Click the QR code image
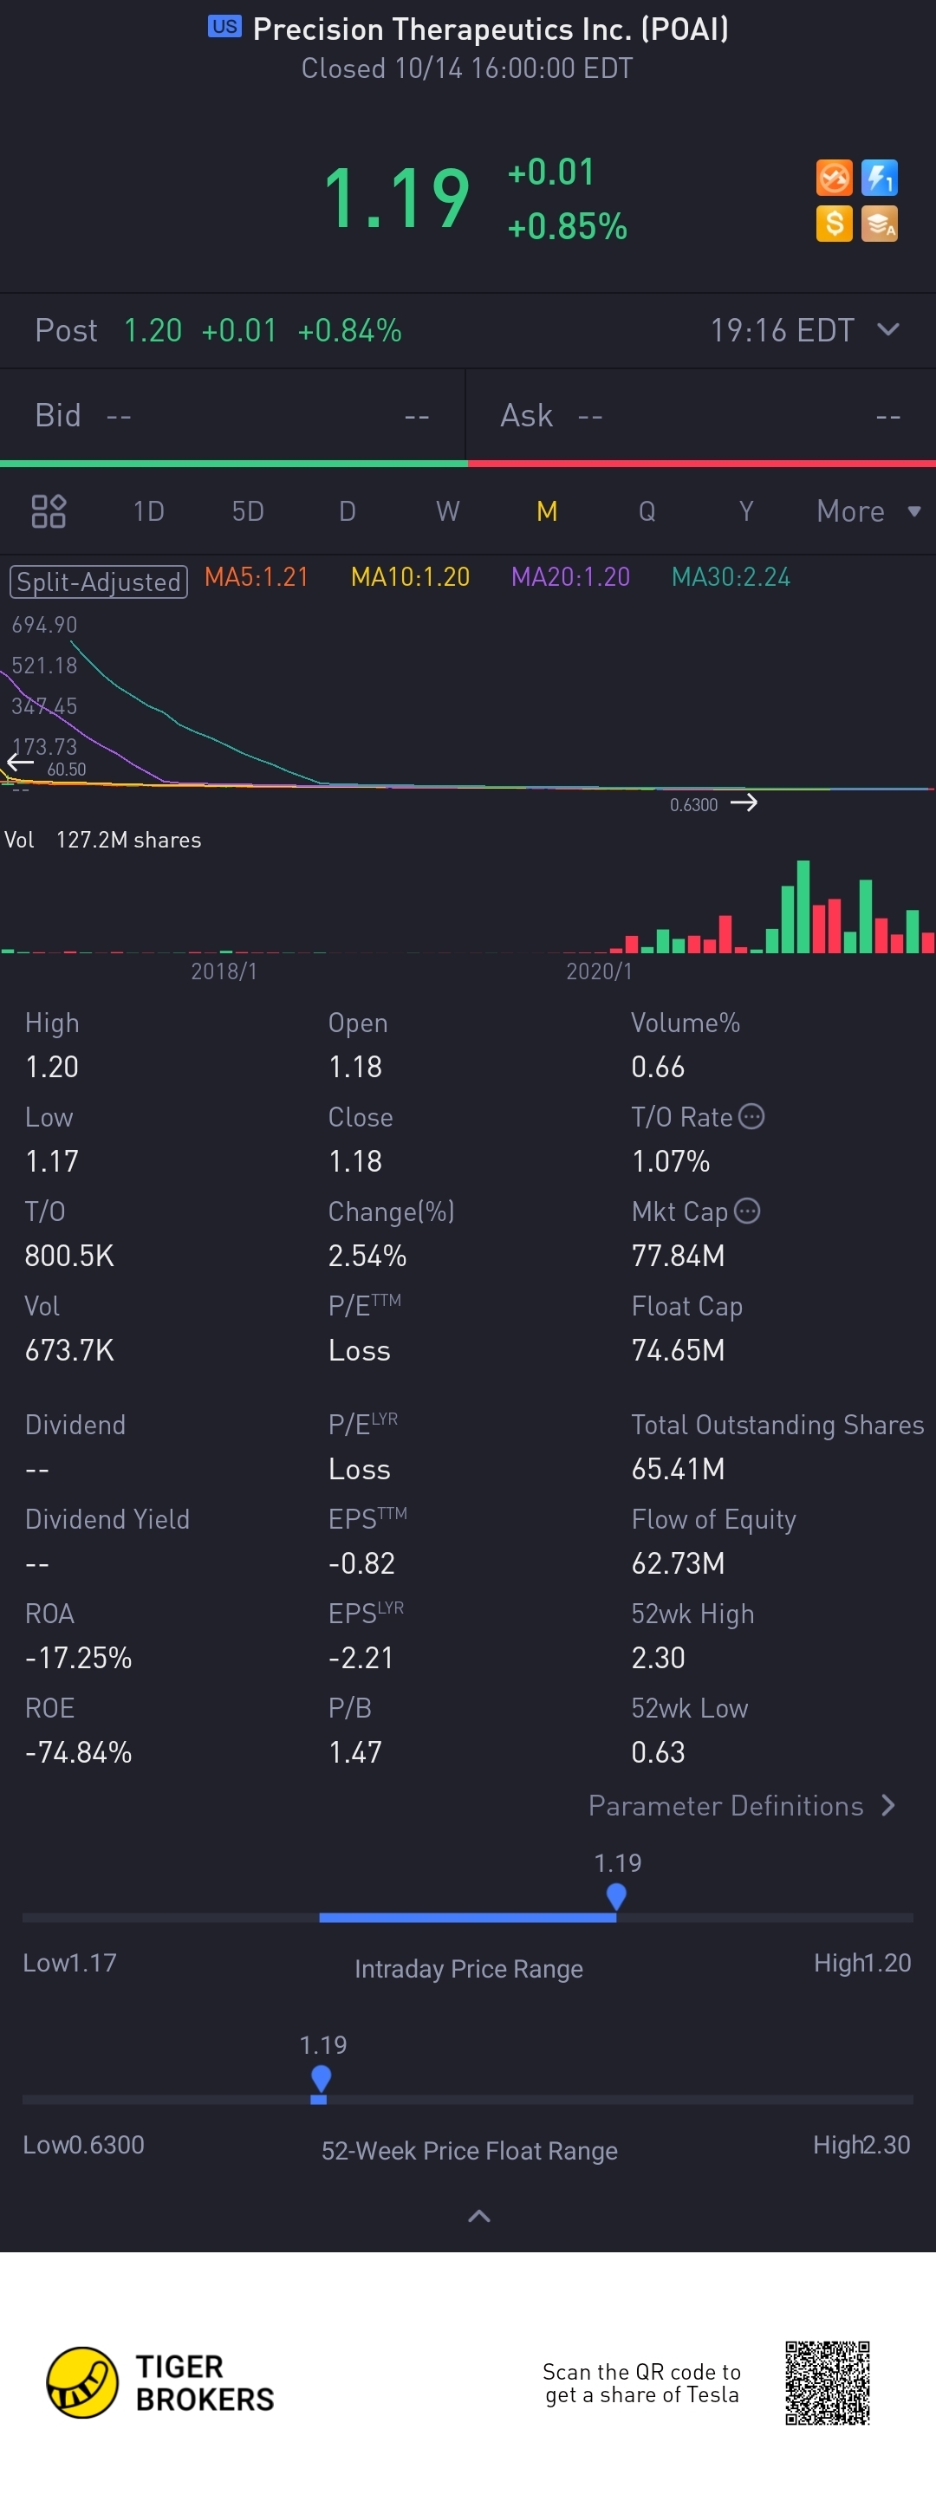This screenshot has width=936, height=2514. (828, 2382)
